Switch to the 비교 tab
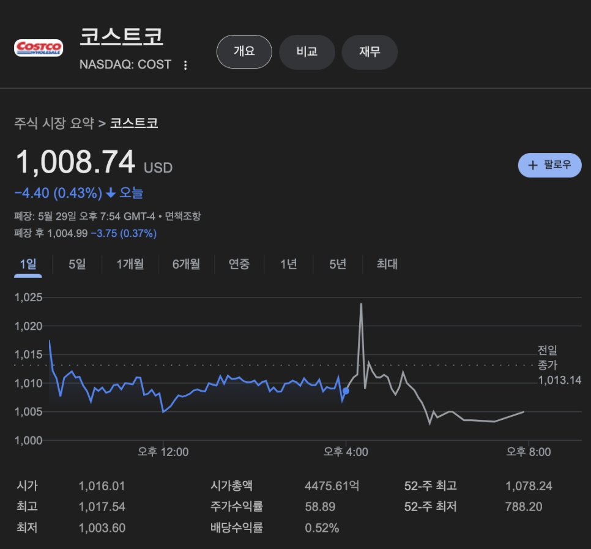This screenshot has height=549, width=591. pyautogui.click(x=307, y=51)
